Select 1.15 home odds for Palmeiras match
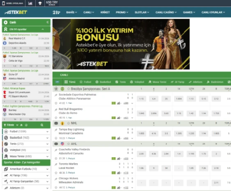The height and width of the screenshot is (191, 231). pos(141,99)
